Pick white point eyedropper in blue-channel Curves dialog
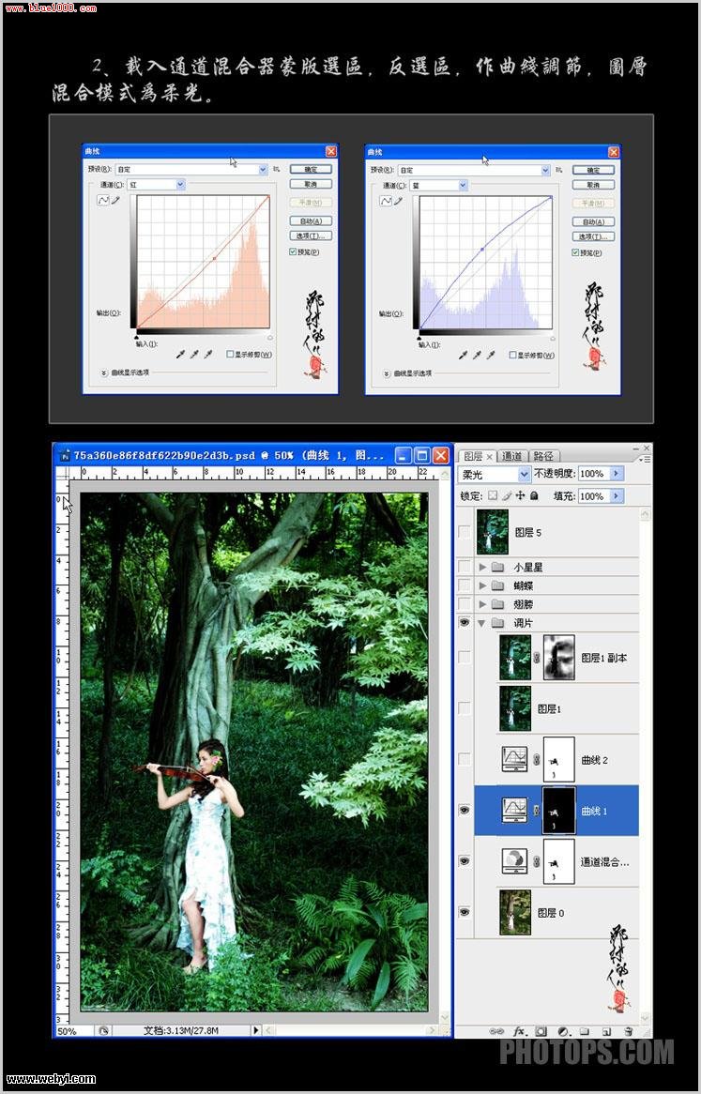This screenshot has height=1094, width=701. (x=491, y=356)
